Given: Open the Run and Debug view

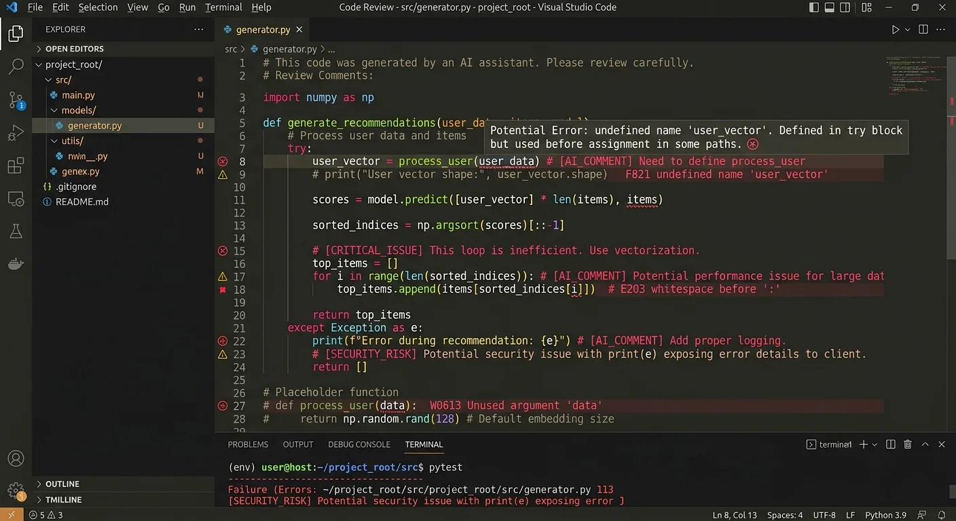Looking at the screenshot, I should pos(16,133).
